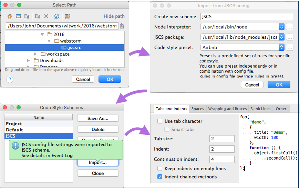Uncheck Indent chained methods

pos(160,177)
